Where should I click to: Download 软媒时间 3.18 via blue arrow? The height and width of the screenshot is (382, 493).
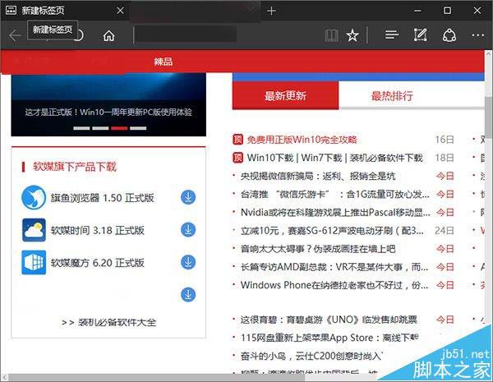tap(188, 230)
